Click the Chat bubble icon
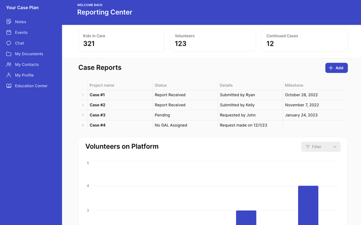Image resolution: width=361 pixels, height=225 pixels. pos(8,43)
